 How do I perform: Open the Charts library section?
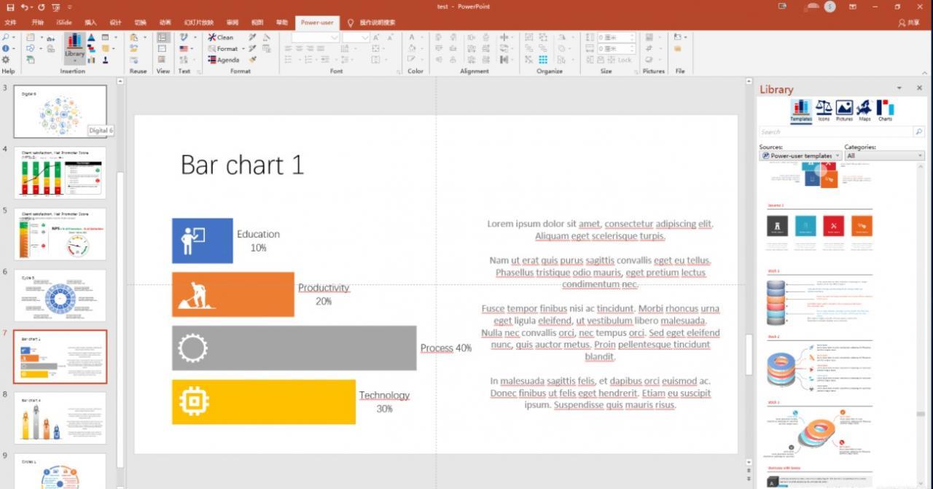(885, 110)
